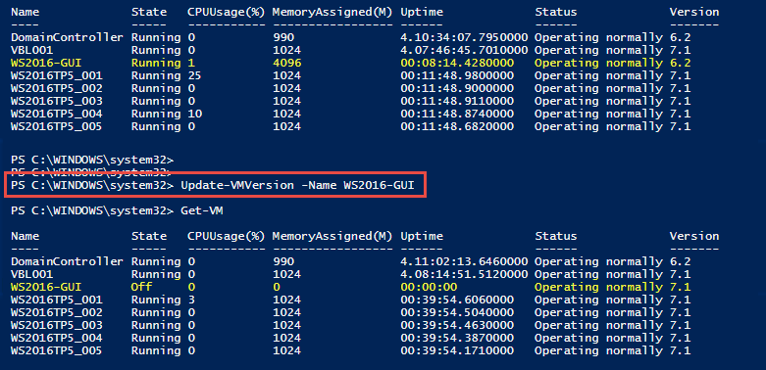Click version 6.2 in the 00:08:14.4280000 row
This screenshot has width=766, height=370.
(680, 63)
